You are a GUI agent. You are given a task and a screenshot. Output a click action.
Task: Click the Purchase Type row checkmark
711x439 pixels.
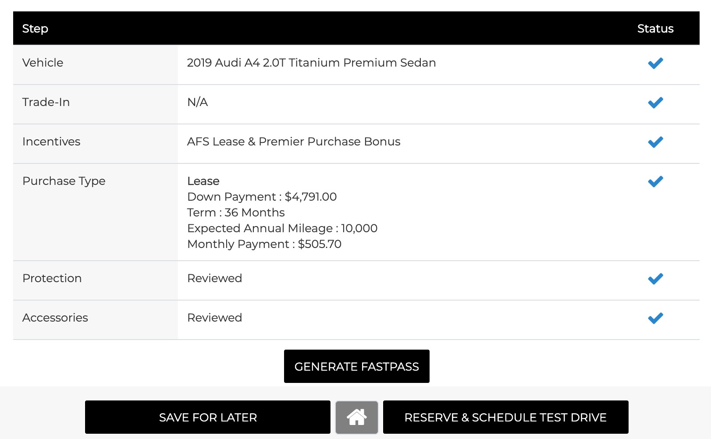click(655, 181)
